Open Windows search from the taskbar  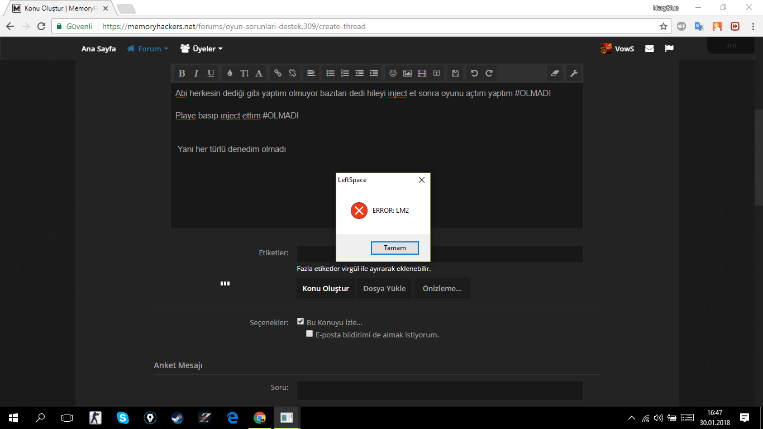click(x=40, y=417)
